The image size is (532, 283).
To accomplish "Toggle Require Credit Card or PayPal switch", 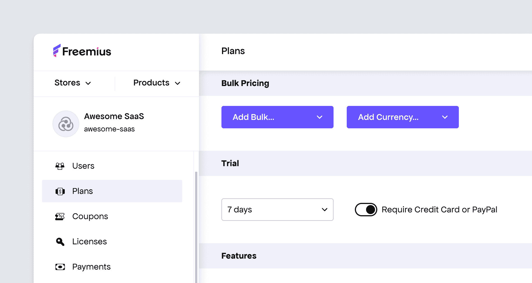I will click(366, 210).
